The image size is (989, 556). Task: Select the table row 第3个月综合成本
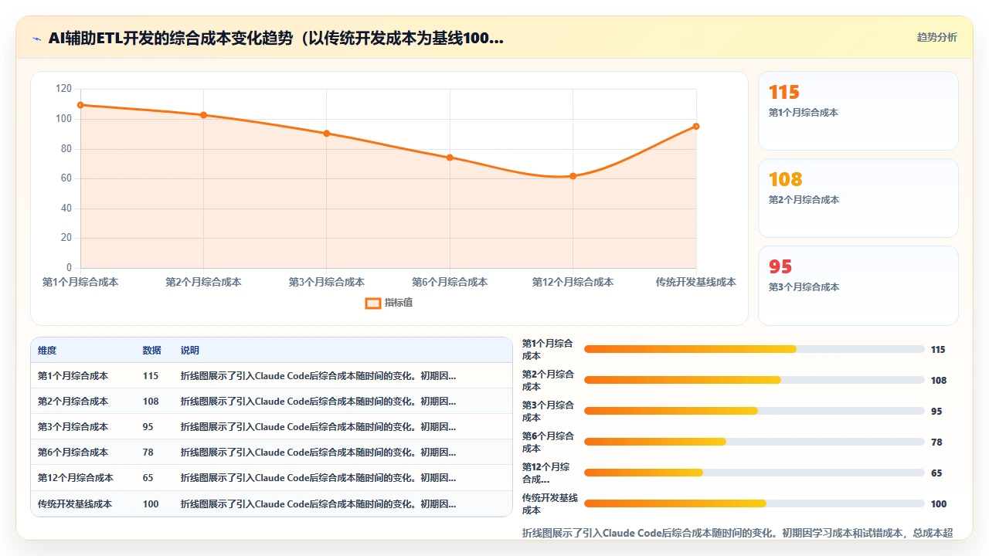click(x=271, y=427)
